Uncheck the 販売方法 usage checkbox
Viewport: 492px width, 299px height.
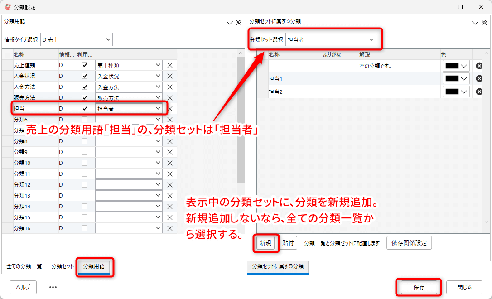point(84,98)
